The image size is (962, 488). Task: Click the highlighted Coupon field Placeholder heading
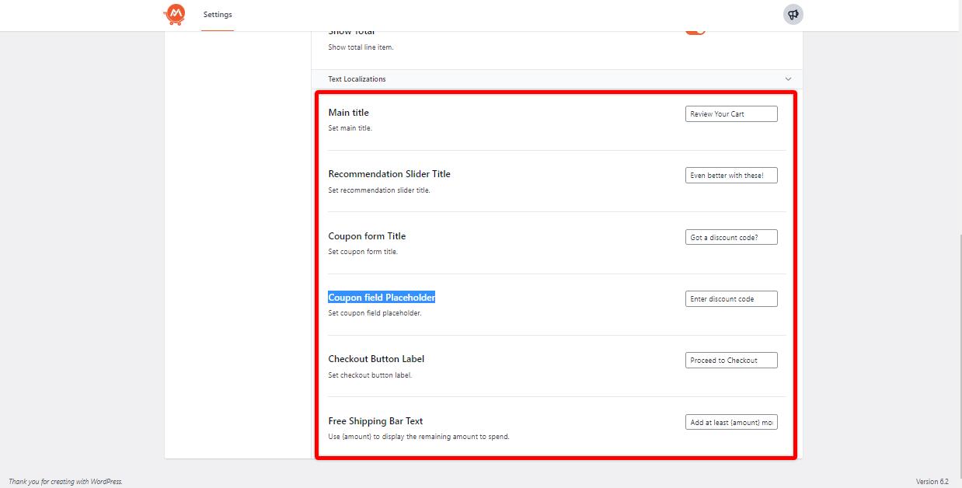coord(381,298)
